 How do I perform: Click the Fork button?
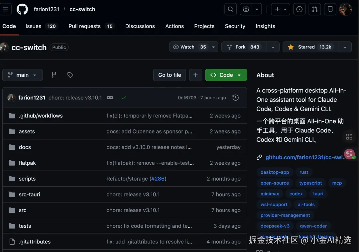(244, 47)
